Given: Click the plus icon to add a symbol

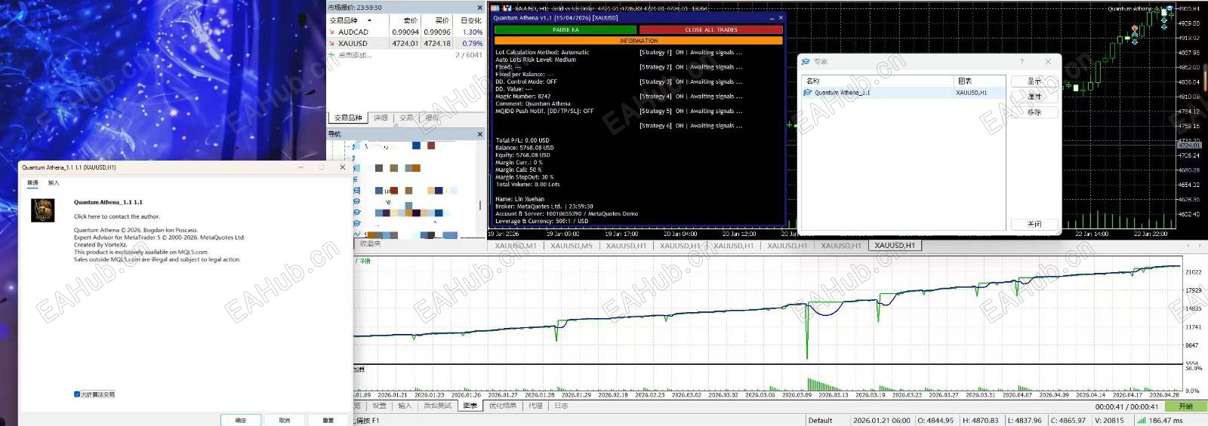Looking at the screenshot, I should pos(331,55).
